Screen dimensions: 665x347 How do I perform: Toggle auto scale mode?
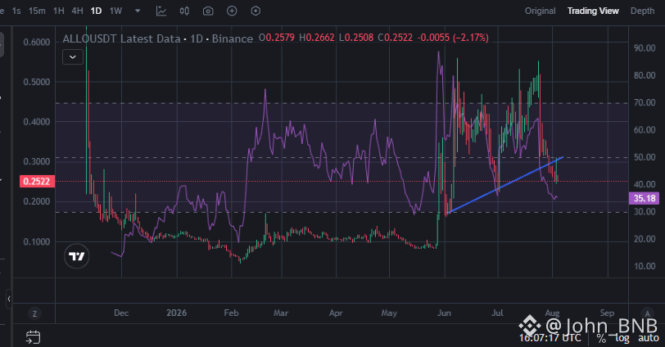[x=649, y=338]
